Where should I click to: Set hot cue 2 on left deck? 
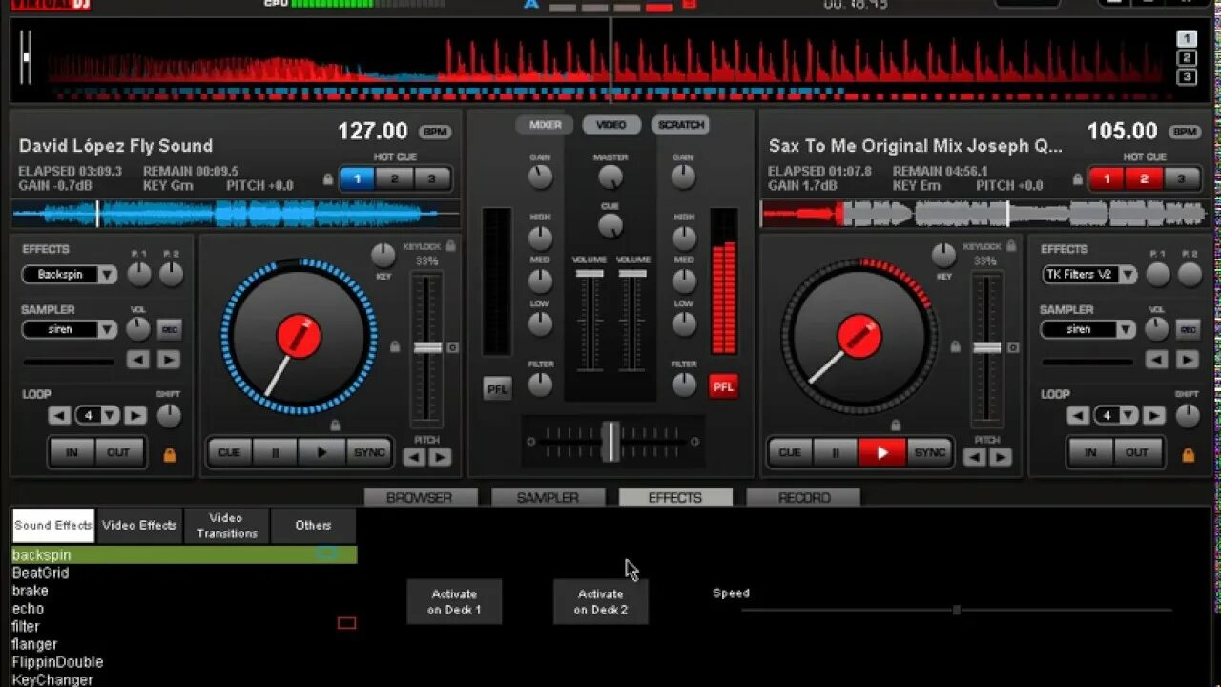tap(394, 178)
